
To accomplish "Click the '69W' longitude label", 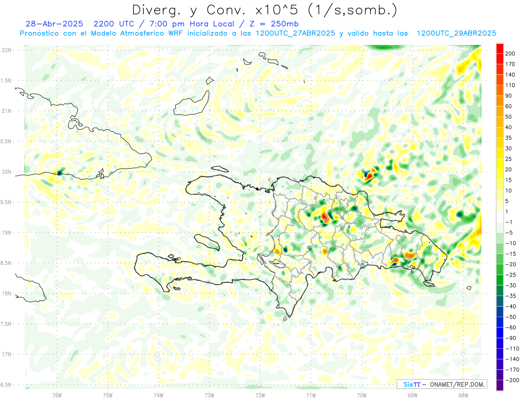I will (413, 395).
